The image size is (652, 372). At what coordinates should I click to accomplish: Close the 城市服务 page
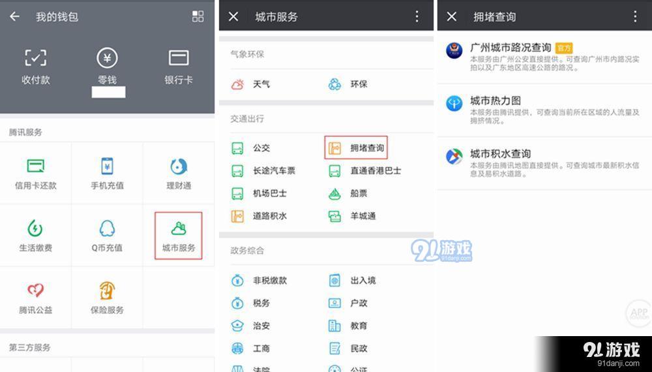click(x=233, y=17)
